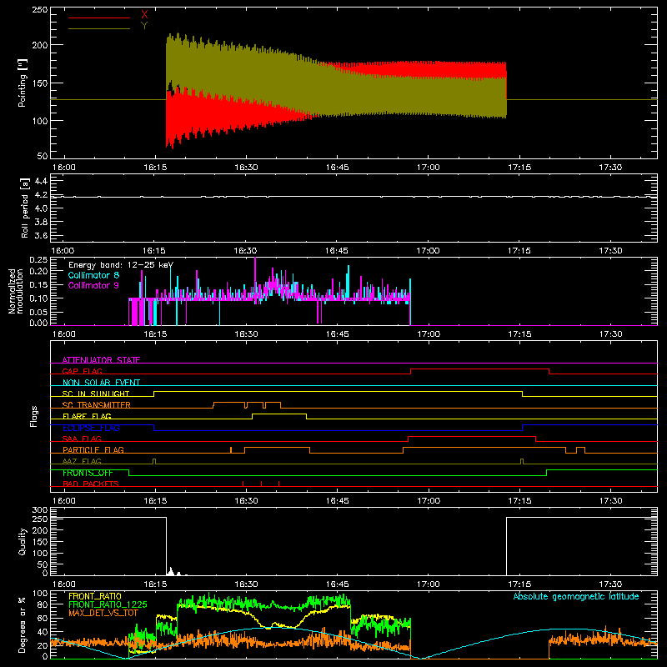Click the first BAD_PACKETS spike near 16:30
Viewport: 667px width, 667px height.
243,484
